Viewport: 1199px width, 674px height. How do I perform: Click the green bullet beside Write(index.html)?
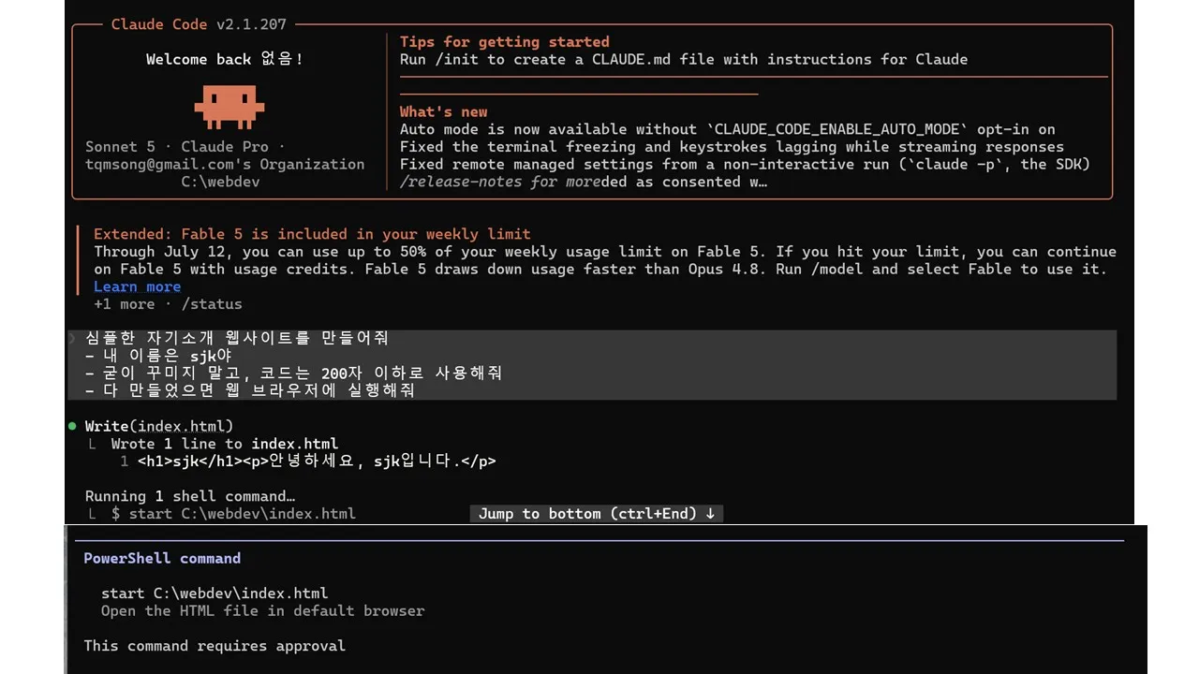click(x=72, y=426)
